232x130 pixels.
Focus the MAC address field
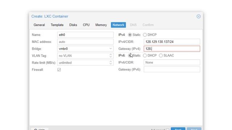[86, 42]
